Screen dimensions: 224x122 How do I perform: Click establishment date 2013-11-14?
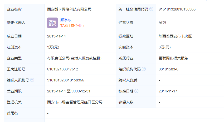56,36
